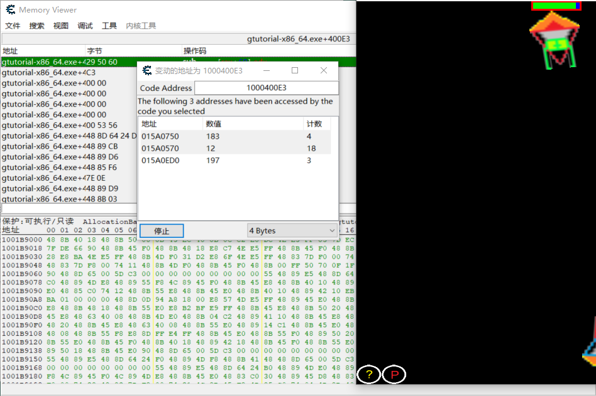Open the 文件 menu
Image resolution: width=596 pixels, height=396 pixels.
pyautogui.click(x=13, y=26)
